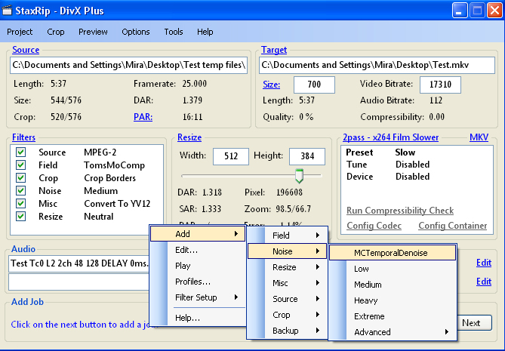The image size is (505, 351).
Task: Select the Preset Slow row
Action: pos(417,152)
